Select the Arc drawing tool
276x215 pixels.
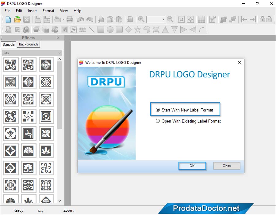tap(202, 29)
